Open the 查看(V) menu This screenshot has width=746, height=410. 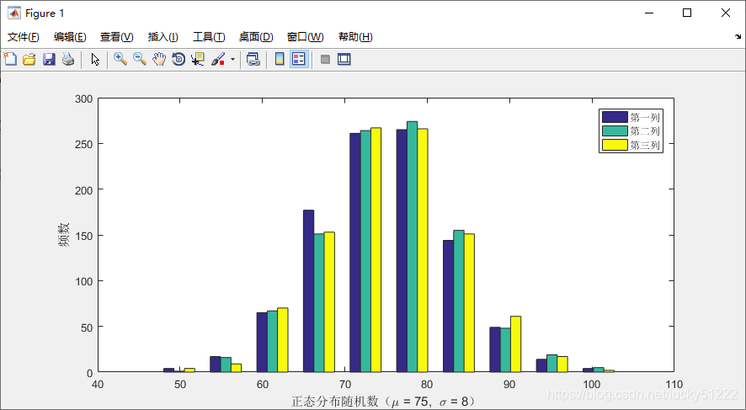coord(116,37)
